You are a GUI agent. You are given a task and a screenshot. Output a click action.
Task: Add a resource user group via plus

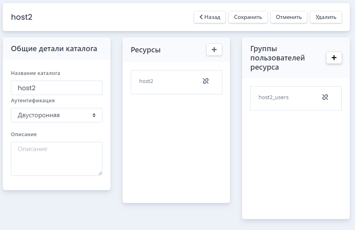(334, 58)
